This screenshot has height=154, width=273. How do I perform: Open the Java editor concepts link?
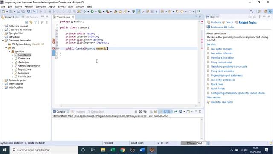221,49
